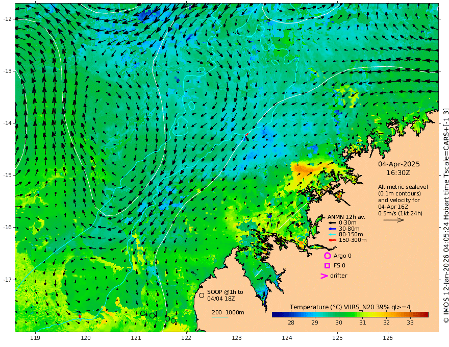Select leftmost SOOP circle on the ship track

coord(143,313)
